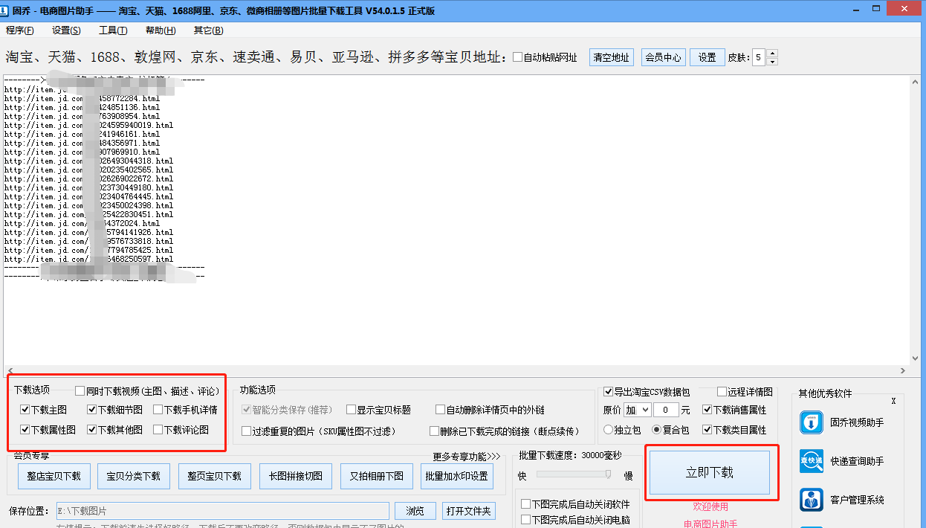Image resolution: width=926 pixels, height=528 pixels.
Task: Select 独立包 radio button
Action: click(609, 430)
